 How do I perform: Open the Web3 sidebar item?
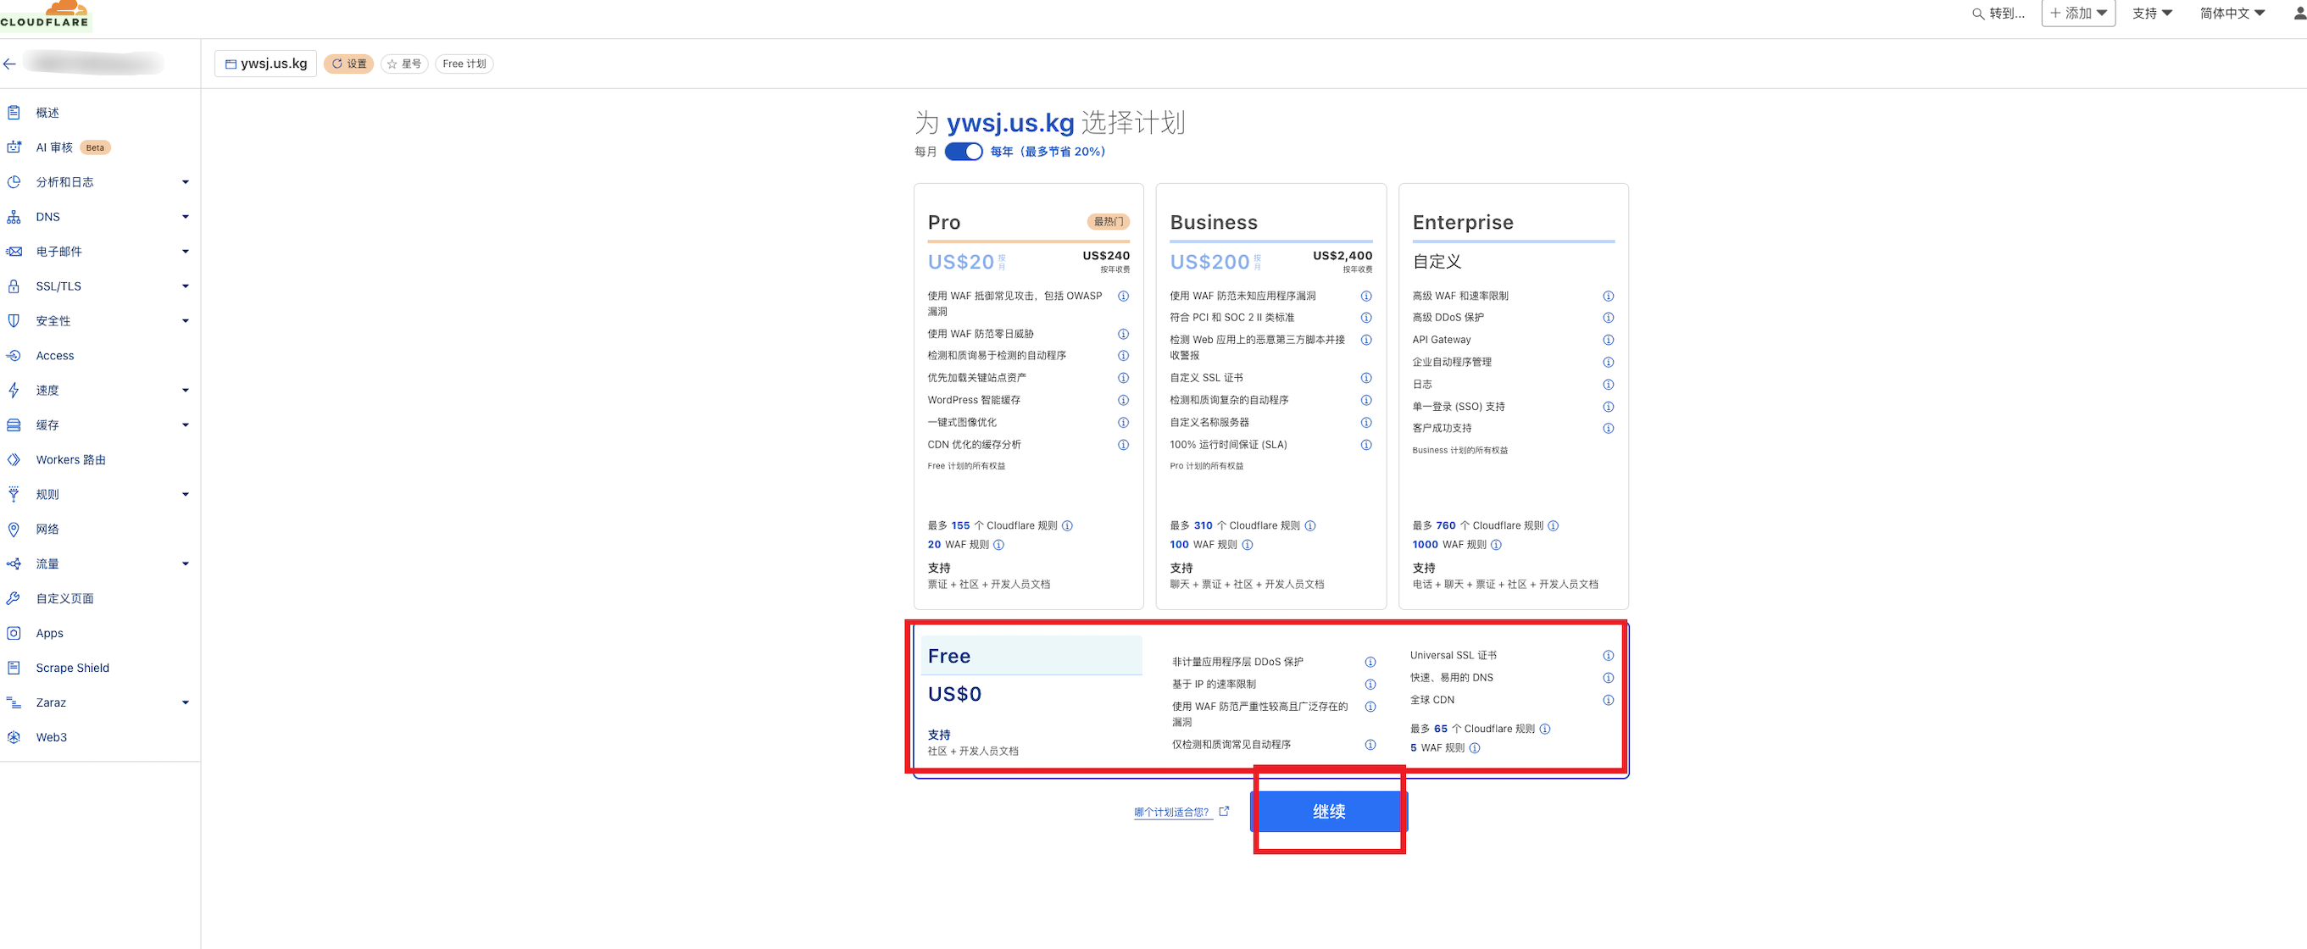[51, 738]
